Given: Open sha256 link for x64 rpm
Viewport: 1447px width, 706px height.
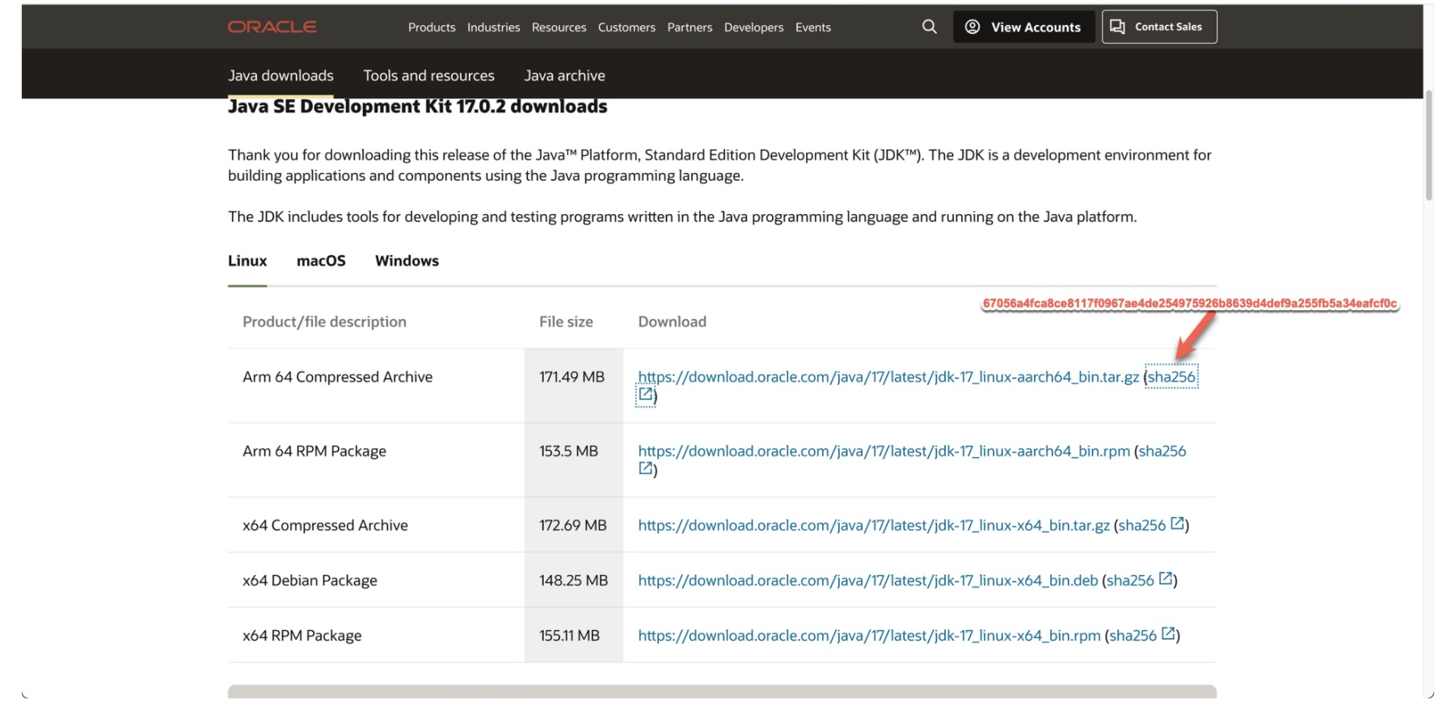Looking at the screenshot, I should click(x=1133, y=636).
